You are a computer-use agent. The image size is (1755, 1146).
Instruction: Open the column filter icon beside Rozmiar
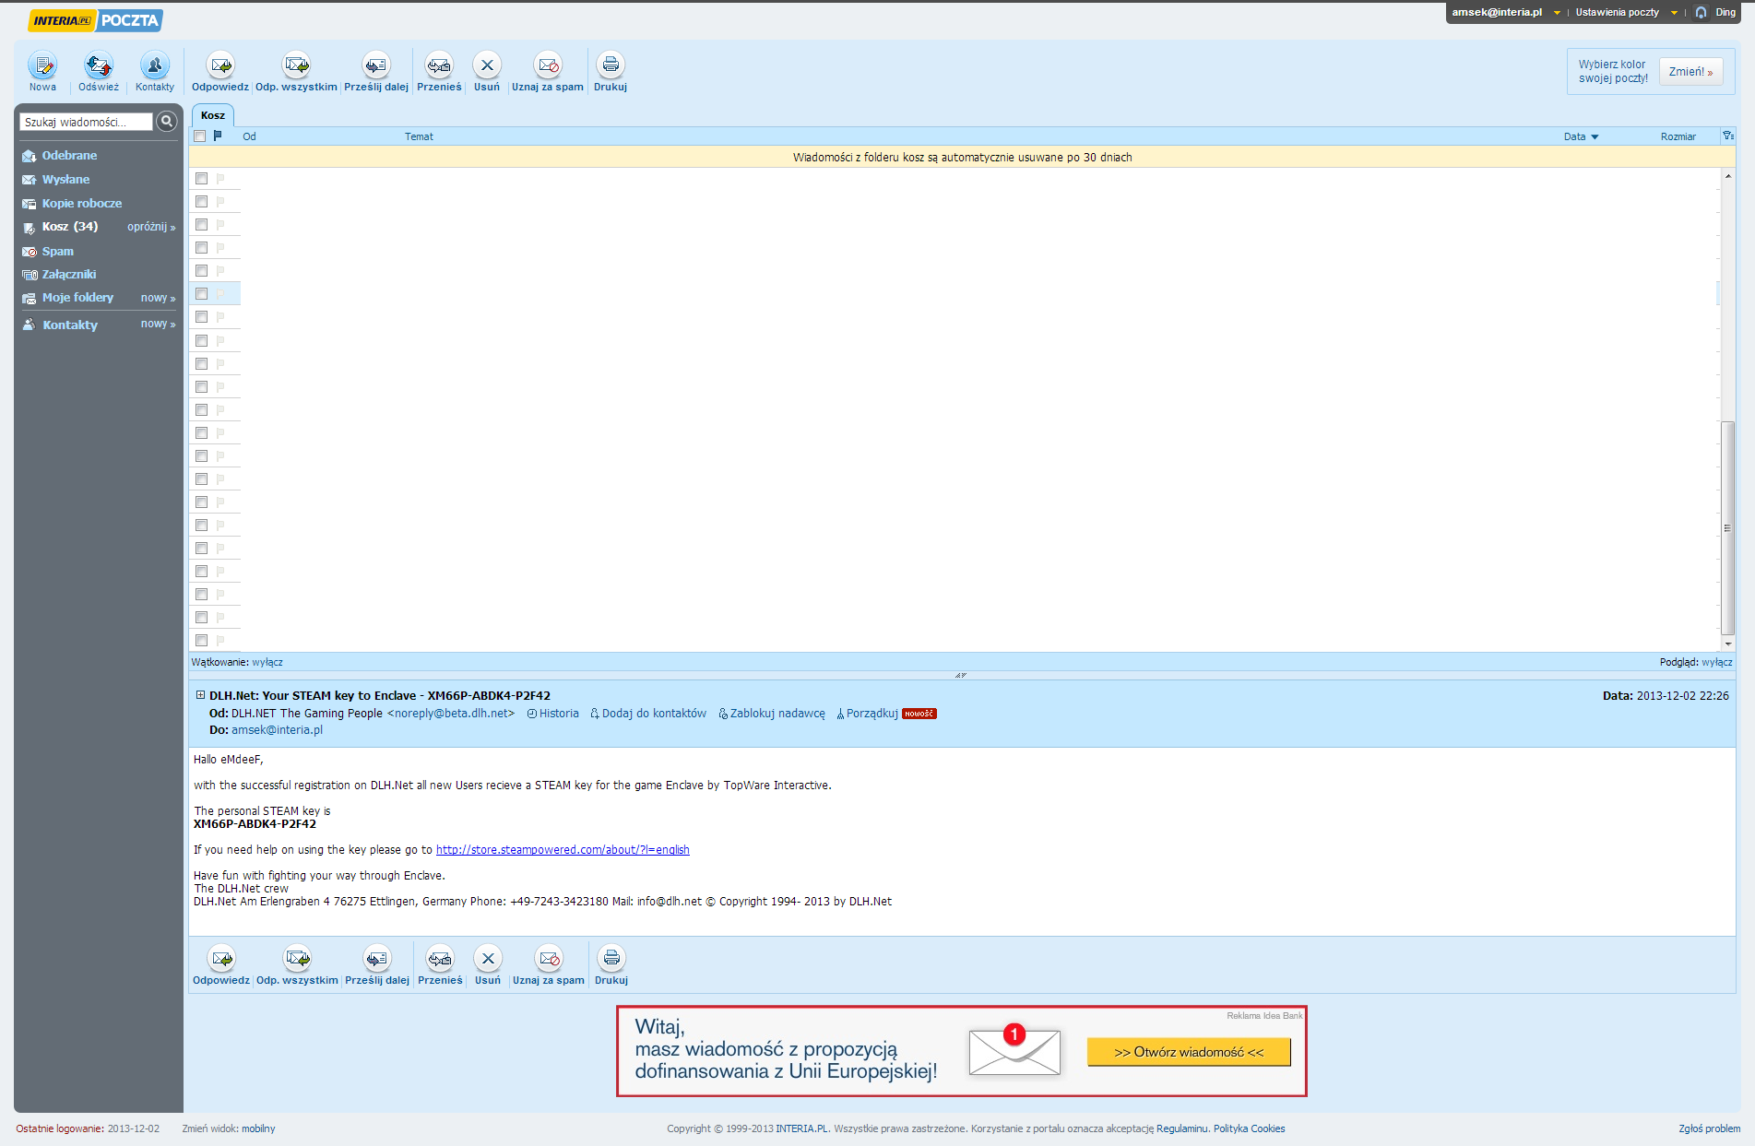(x=1727, y=136)
